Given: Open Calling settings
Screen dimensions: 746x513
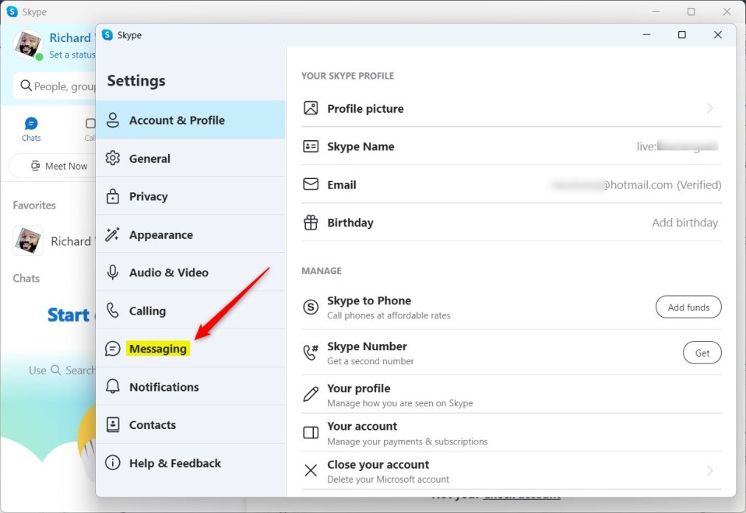Looking at the screenshot, I should coord(190,311).
